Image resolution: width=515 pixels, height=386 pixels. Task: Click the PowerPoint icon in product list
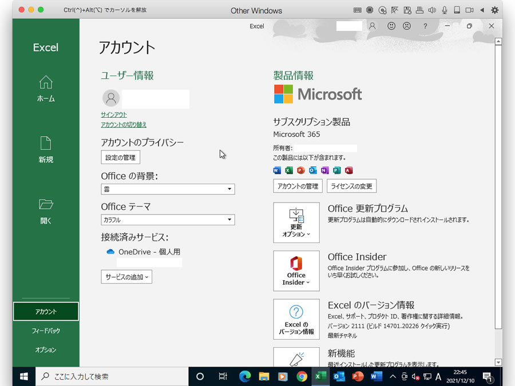coord(301,170)
